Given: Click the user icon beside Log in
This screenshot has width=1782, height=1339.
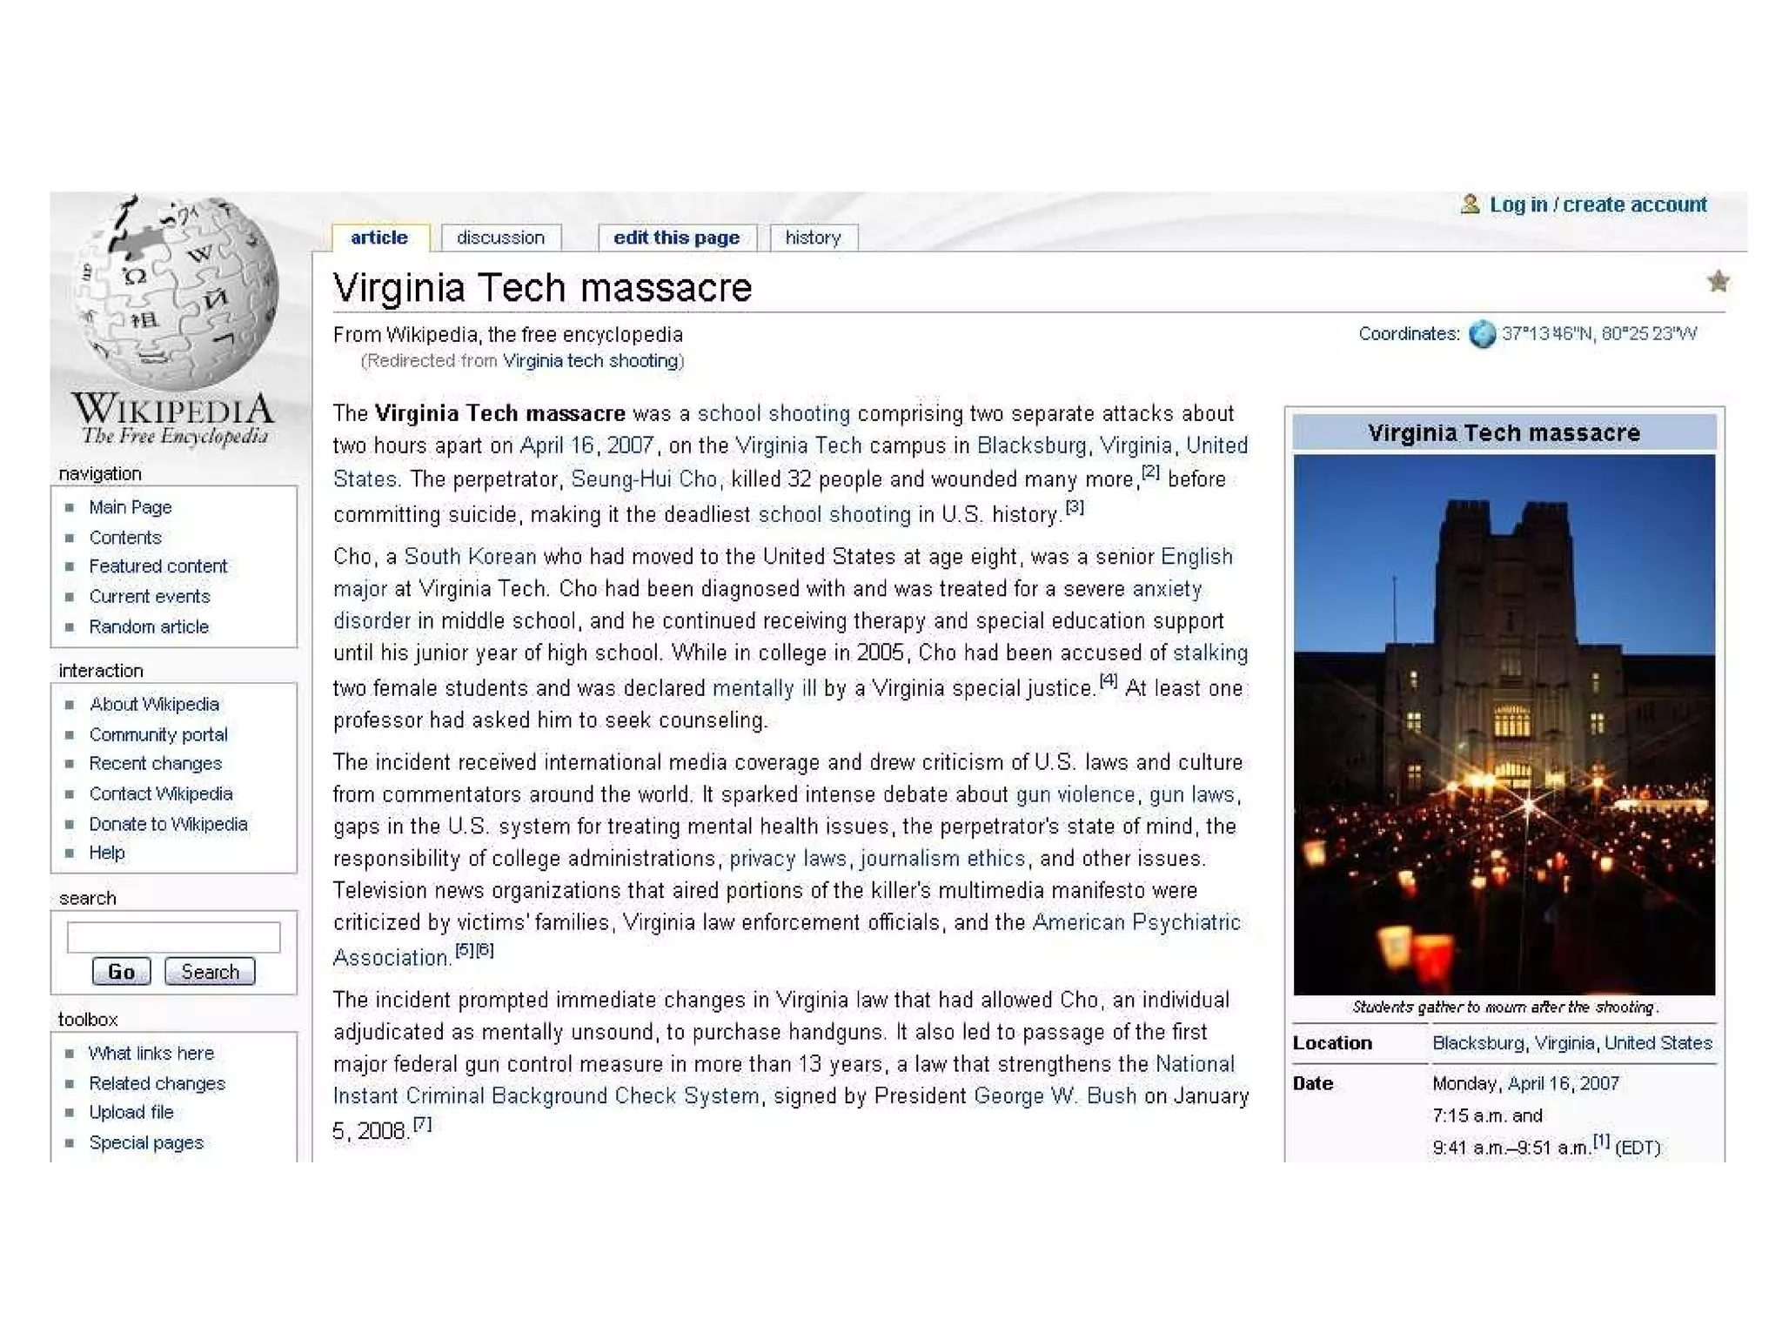Looking at the screenshot, I should tap(1470, 204).
